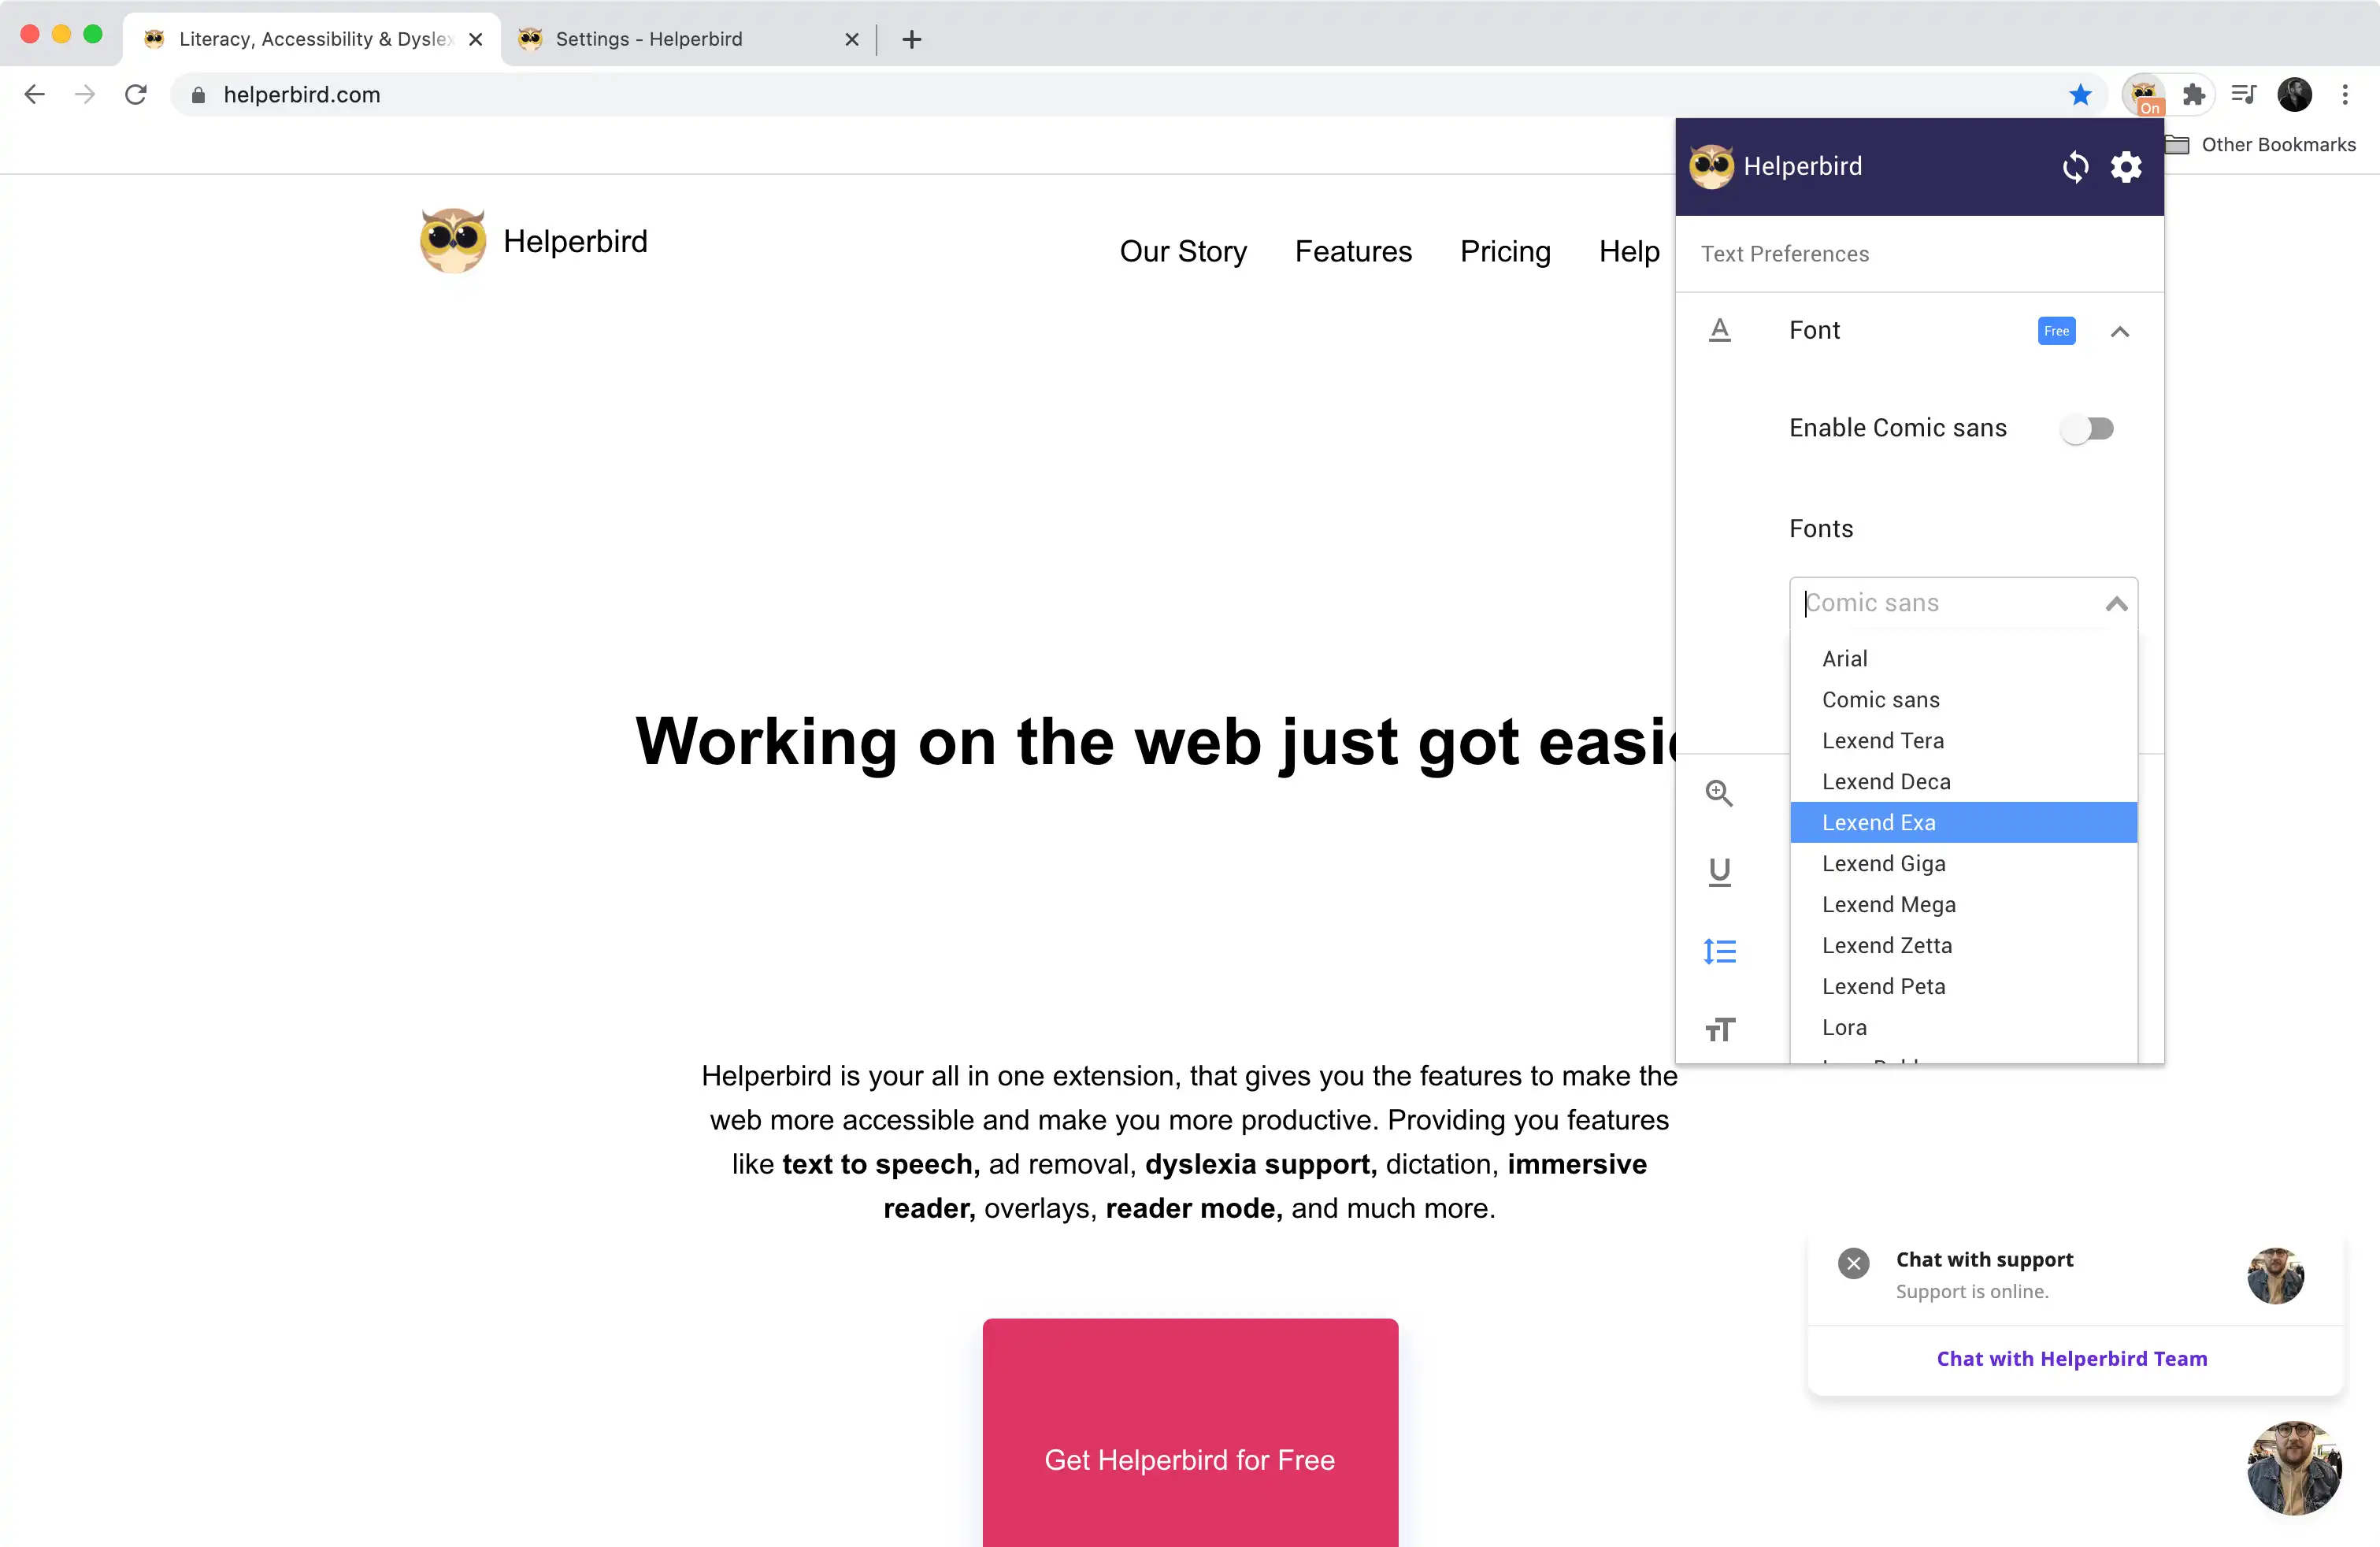Switch to Literacy, Accessibility tab
Viewport: 2380px width, 1547px height.
click(310, 40)
